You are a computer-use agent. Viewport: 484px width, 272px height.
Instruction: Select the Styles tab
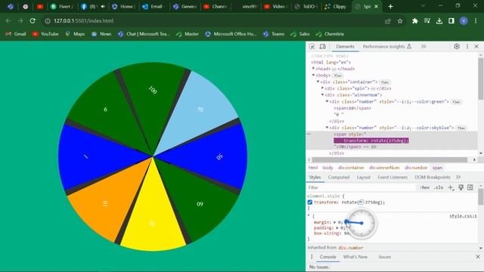click(x=315, y=177)
